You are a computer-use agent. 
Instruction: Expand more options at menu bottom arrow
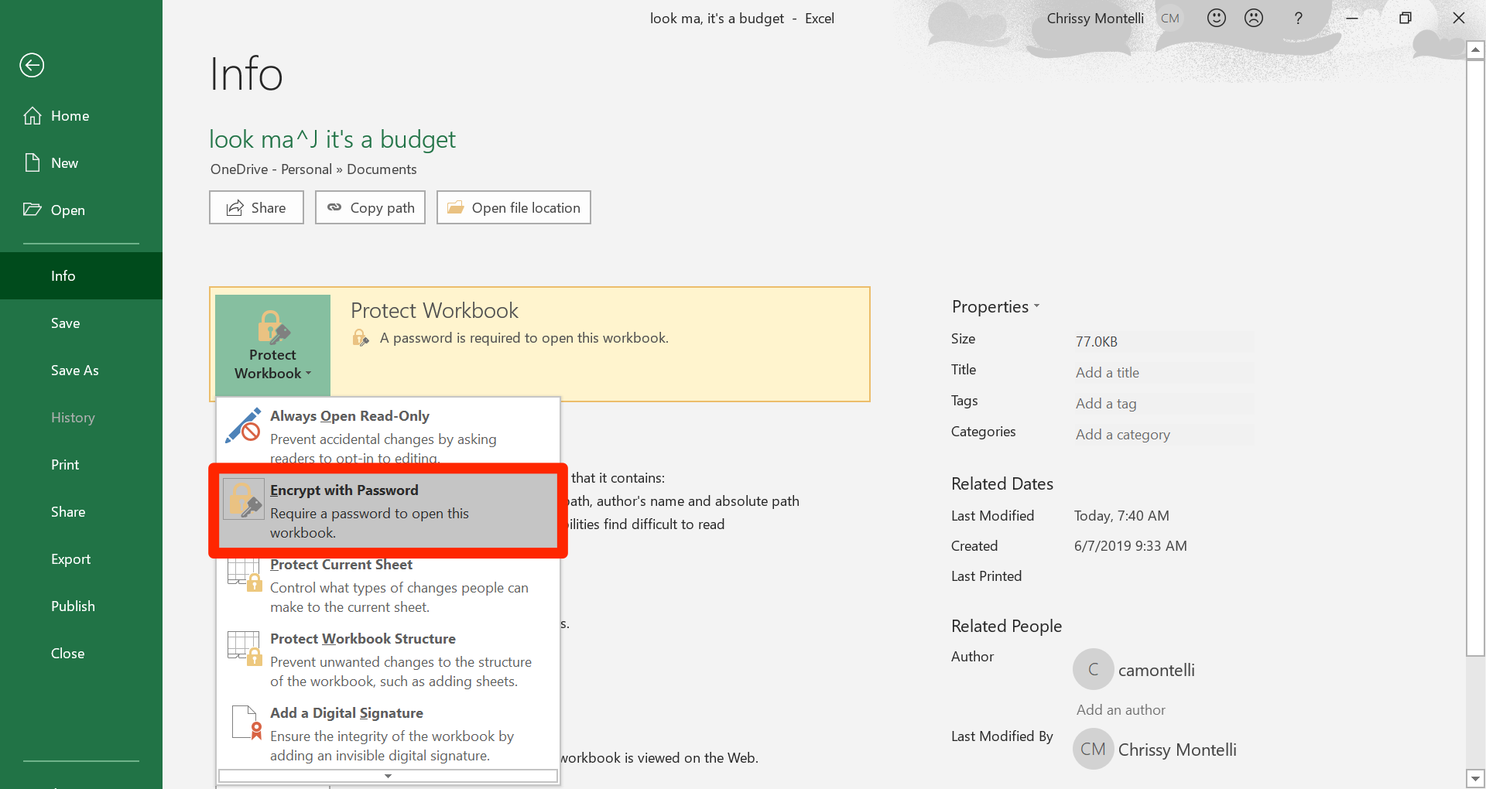[388, 776]
